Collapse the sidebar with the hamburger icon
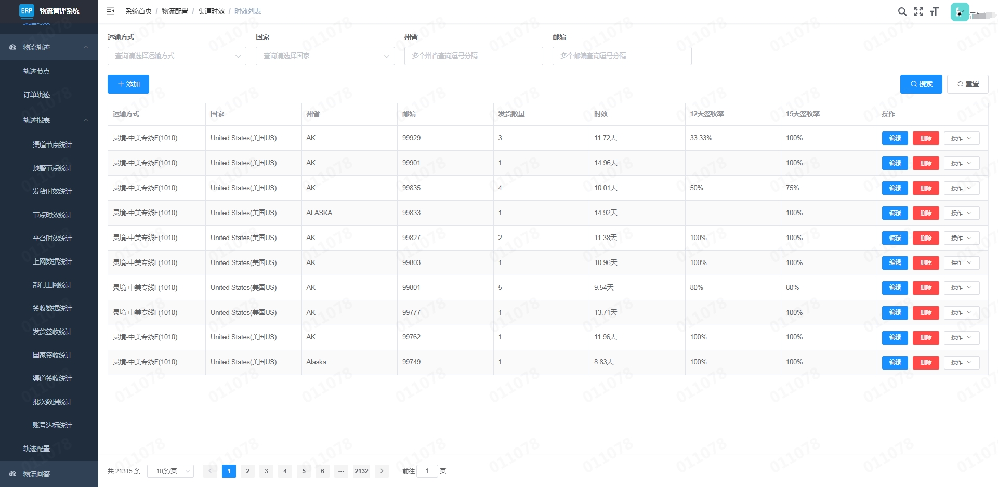 pos(110,11)
